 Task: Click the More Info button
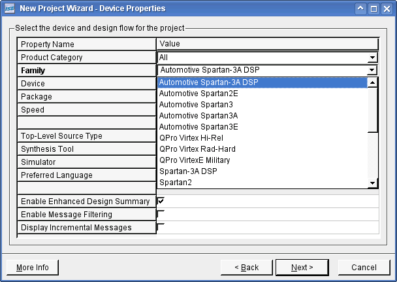33,267
